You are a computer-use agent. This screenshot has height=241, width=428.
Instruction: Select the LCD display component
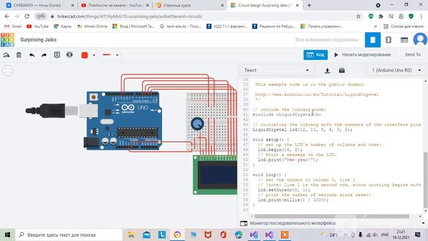[x=215, y=175]
